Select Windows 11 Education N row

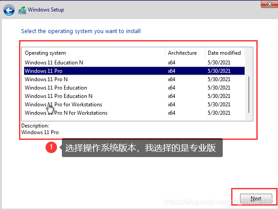click(x=134, y=63)
